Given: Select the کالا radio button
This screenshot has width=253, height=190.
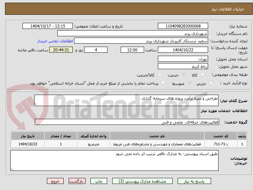Looking at the screenshot, I should click(x=202, y=75).
